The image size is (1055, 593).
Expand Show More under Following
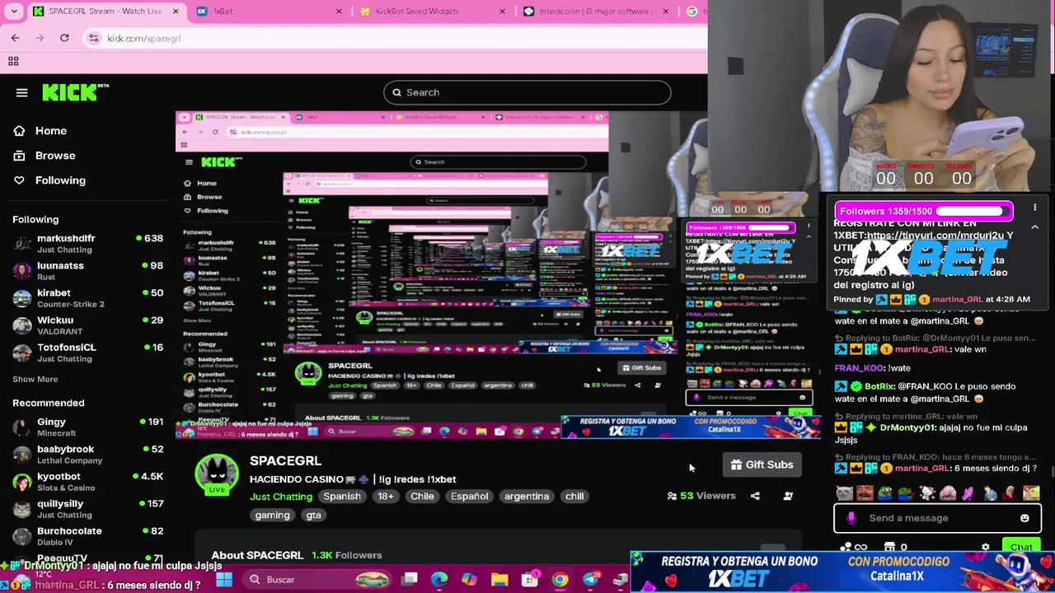coord(35,380)
